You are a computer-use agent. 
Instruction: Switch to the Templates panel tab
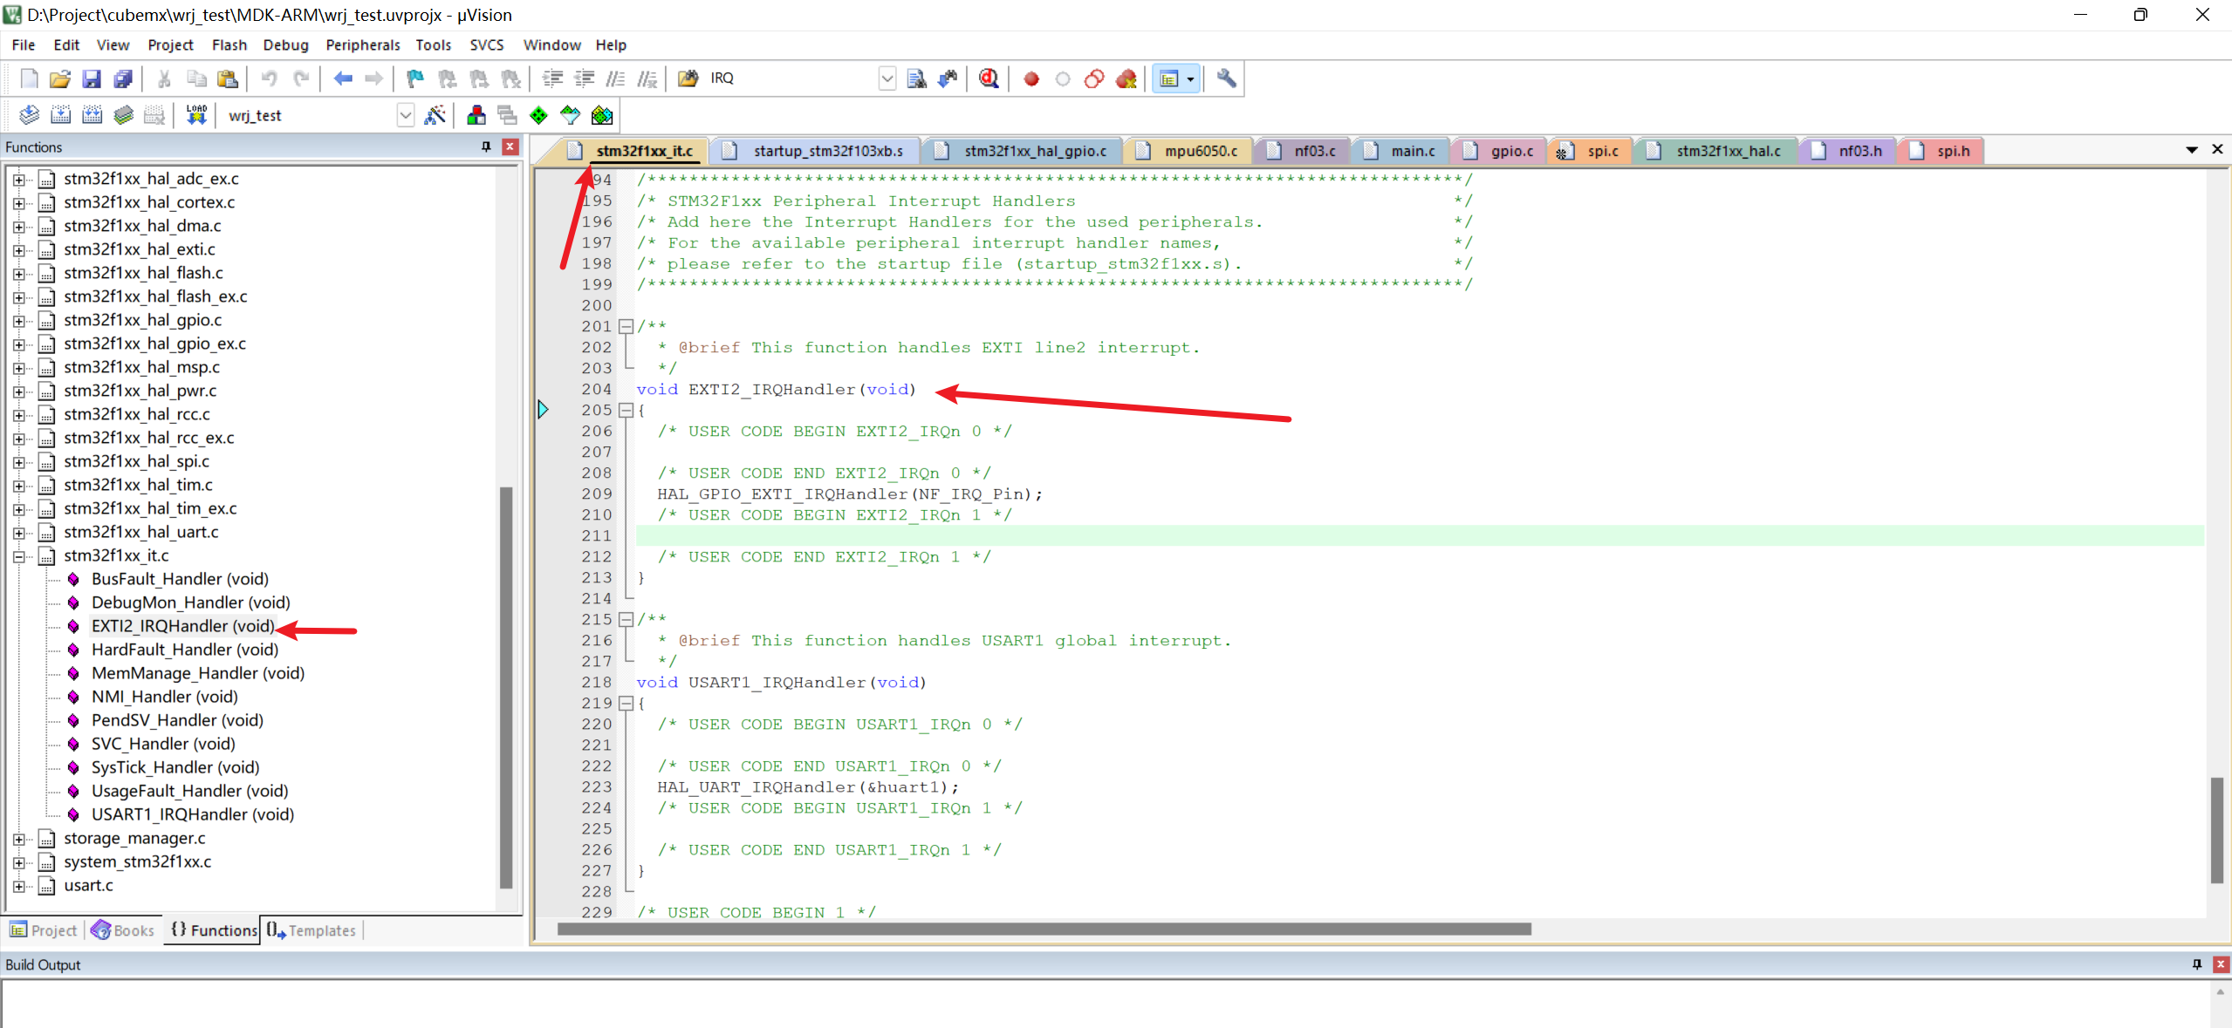pos(312,930)
